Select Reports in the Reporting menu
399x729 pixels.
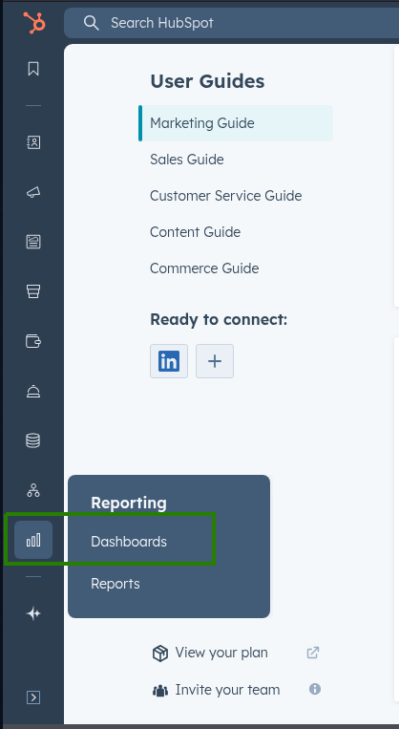click(115, 584)
